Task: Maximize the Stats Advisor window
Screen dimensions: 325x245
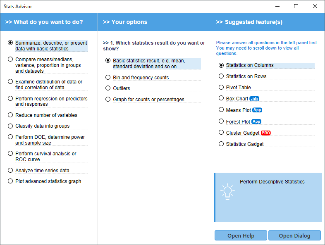Action: pyautogui.click(x=296, y=7)
